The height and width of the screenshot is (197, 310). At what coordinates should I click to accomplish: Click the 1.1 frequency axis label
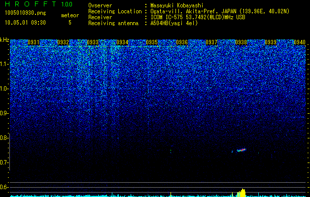pyautogui.click(x=4, y=64)
